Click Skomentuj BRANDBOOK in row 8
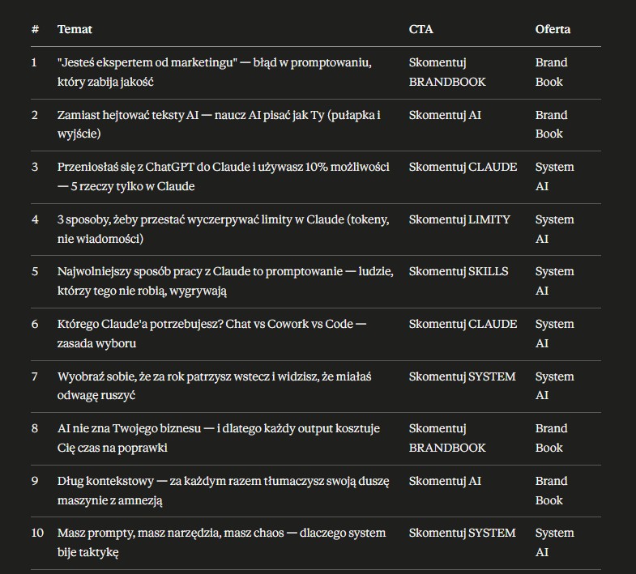Image resolution: width=636 pixels, height=574 pixels. 447,438
